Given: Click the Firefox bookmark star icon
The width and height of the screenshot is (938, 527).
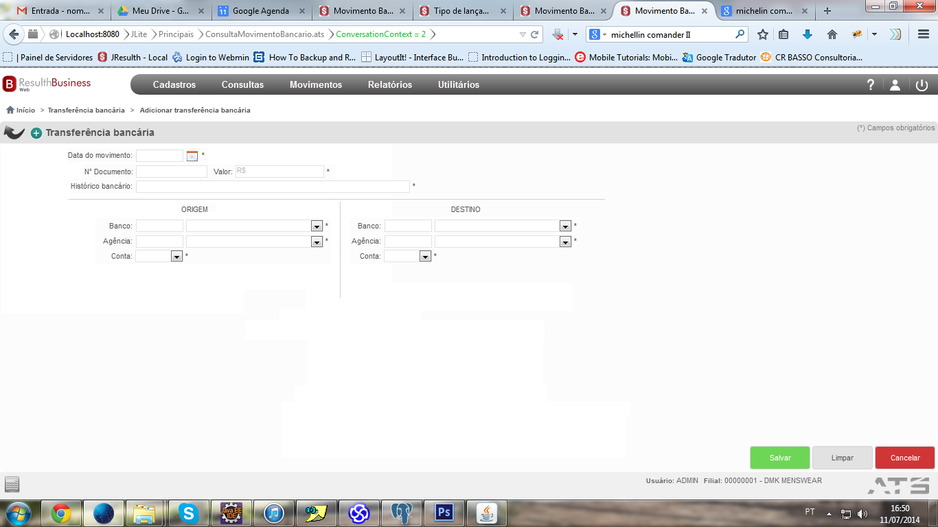Looking at the screenshot, I should click(762, 34).
